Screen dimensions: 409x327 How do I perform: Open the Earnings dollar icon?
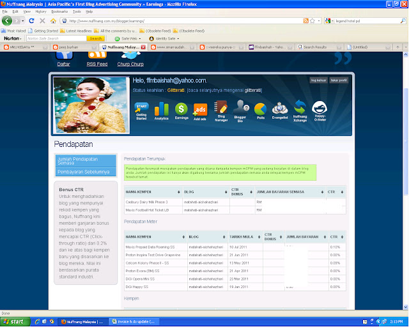pos(181,111)
